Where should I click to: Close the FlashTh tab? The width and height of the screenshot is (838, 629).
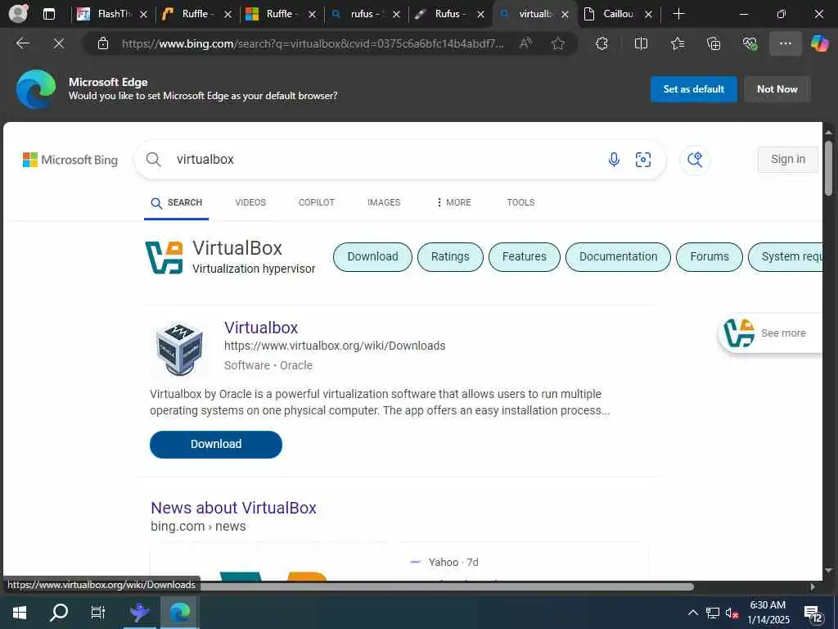point(143,15)
